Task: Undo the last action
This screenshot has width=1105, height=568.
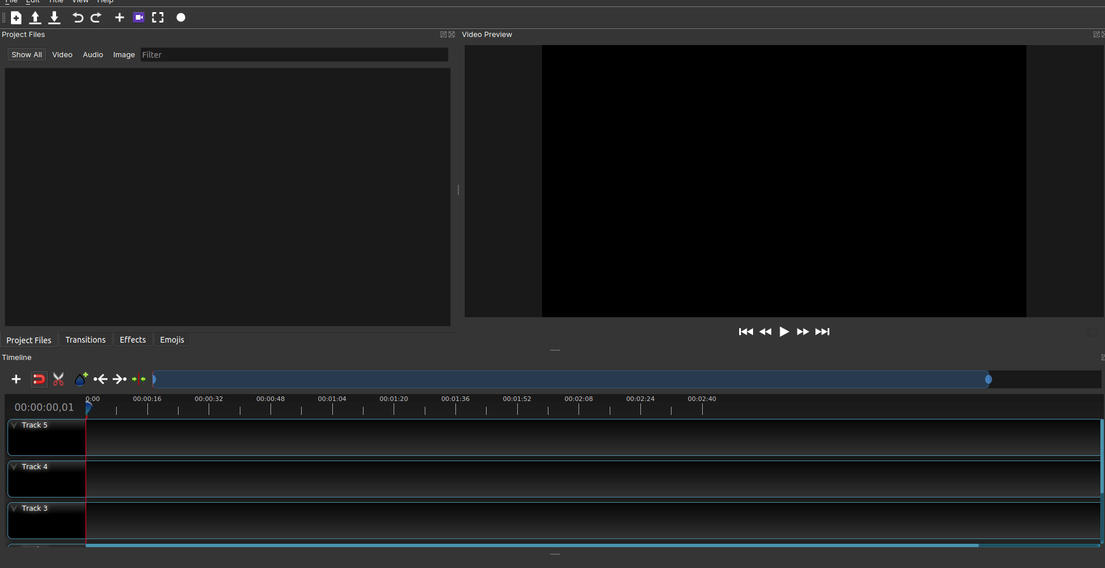Action: pyautogui.click(x=78, y=17)
